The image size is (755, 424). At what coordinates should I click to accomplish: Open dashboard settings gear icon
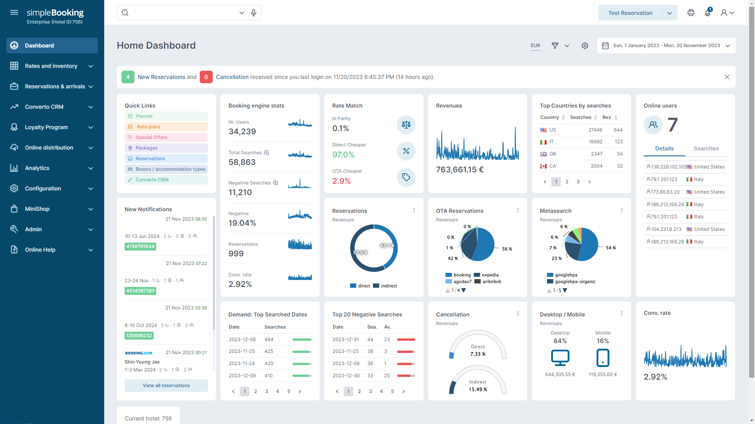pos(585,46)
